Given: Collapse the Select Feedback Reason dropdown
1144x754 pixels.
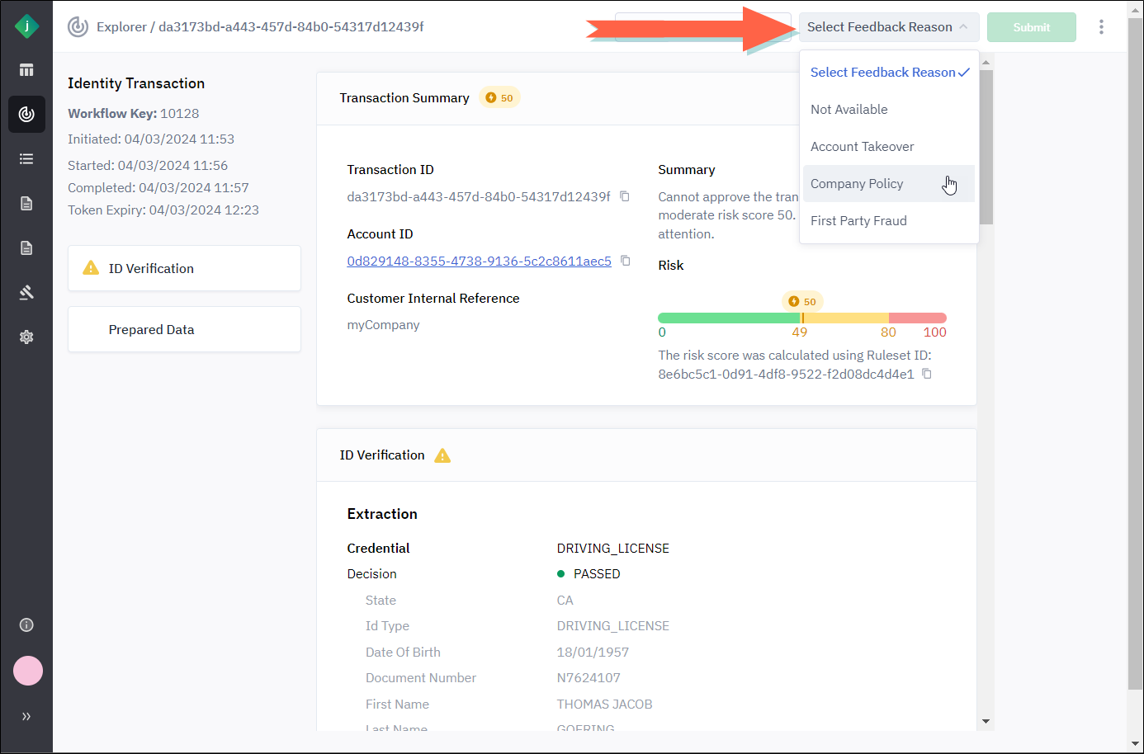Looking at the screenshot, I should (888, 27).
